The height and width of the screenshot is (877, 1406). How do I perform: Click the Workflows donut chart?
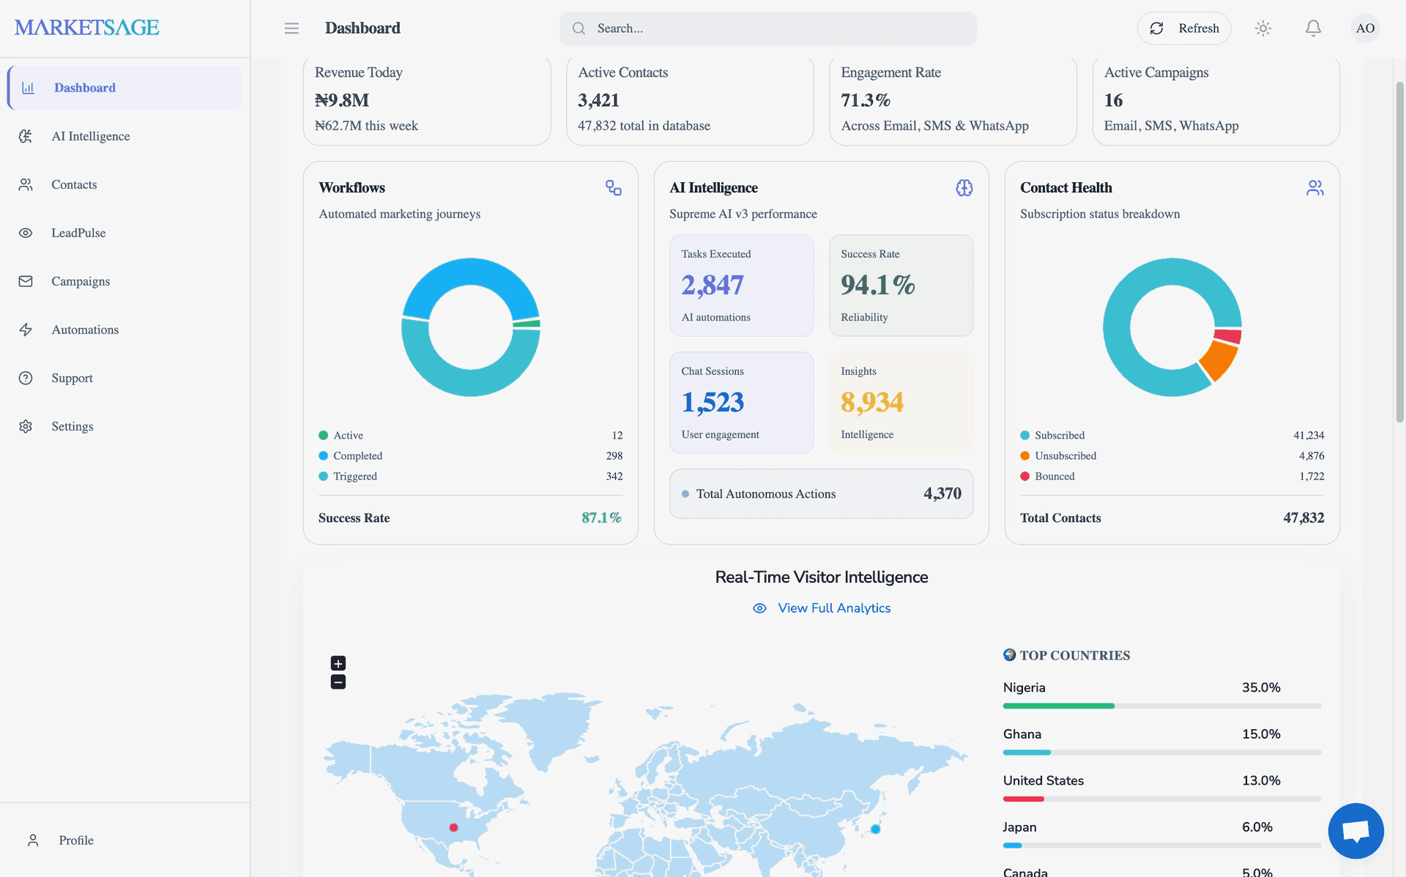[471, 327]
